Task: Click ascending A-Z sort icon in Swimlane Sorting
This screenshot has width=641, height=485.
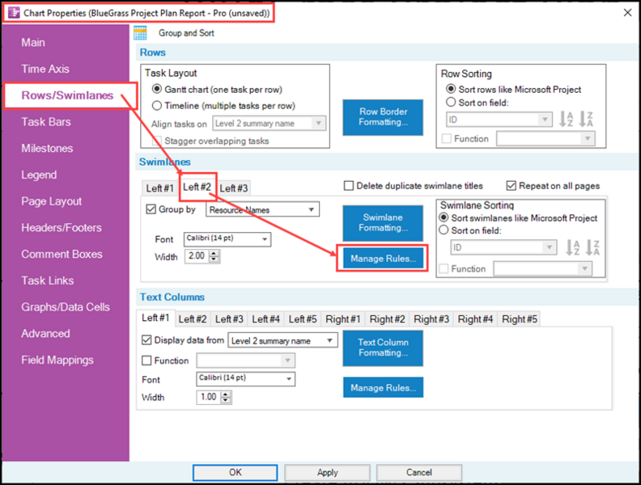Action: tap(572, 247)
